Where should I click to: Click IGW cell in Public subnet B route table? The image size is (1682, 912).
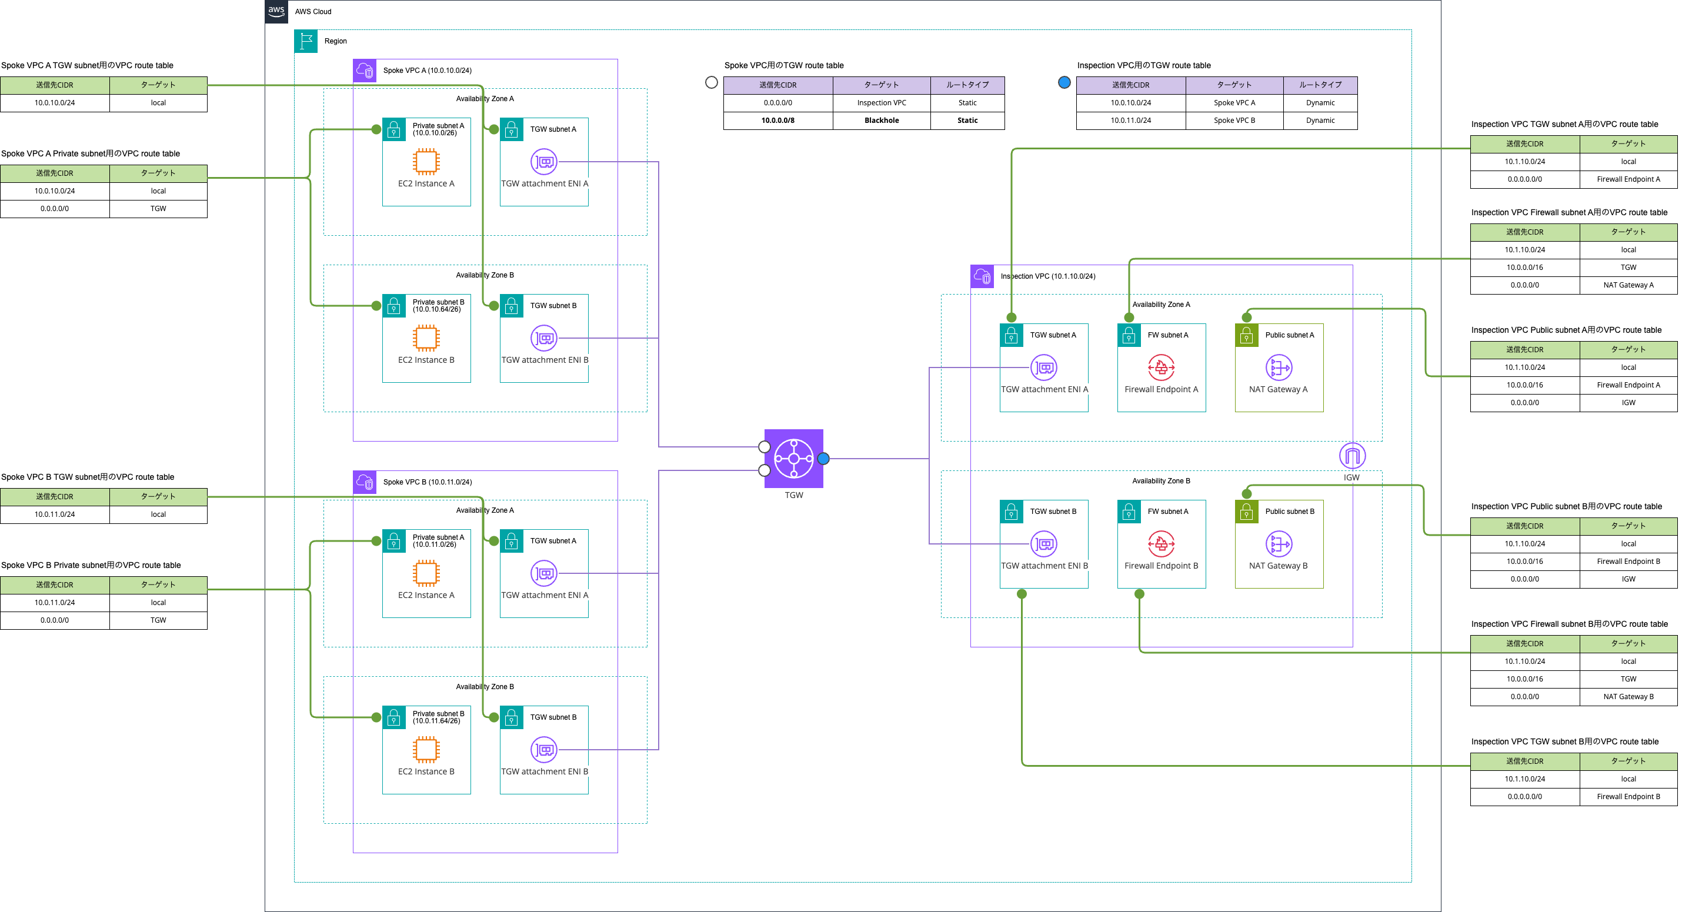point(1628,579)
